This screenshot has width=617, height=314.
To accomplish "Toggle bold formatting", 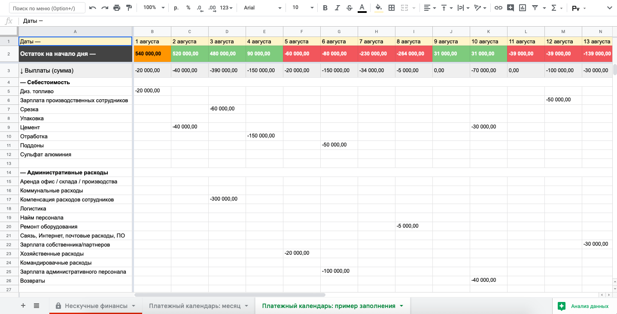I will (x=325, y=8).
